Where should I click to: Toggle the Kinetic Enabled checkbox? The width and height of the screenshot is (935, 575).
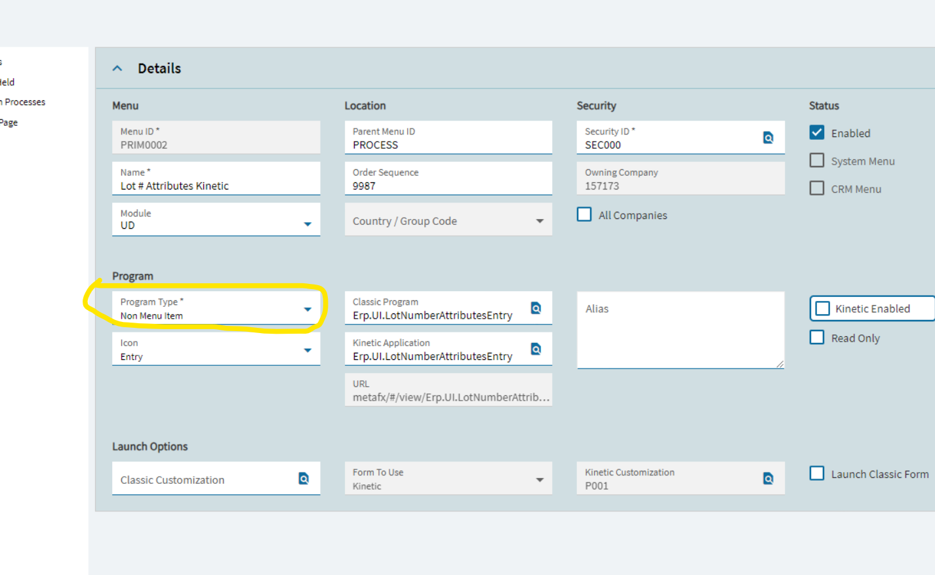click(x=823, y=308)
